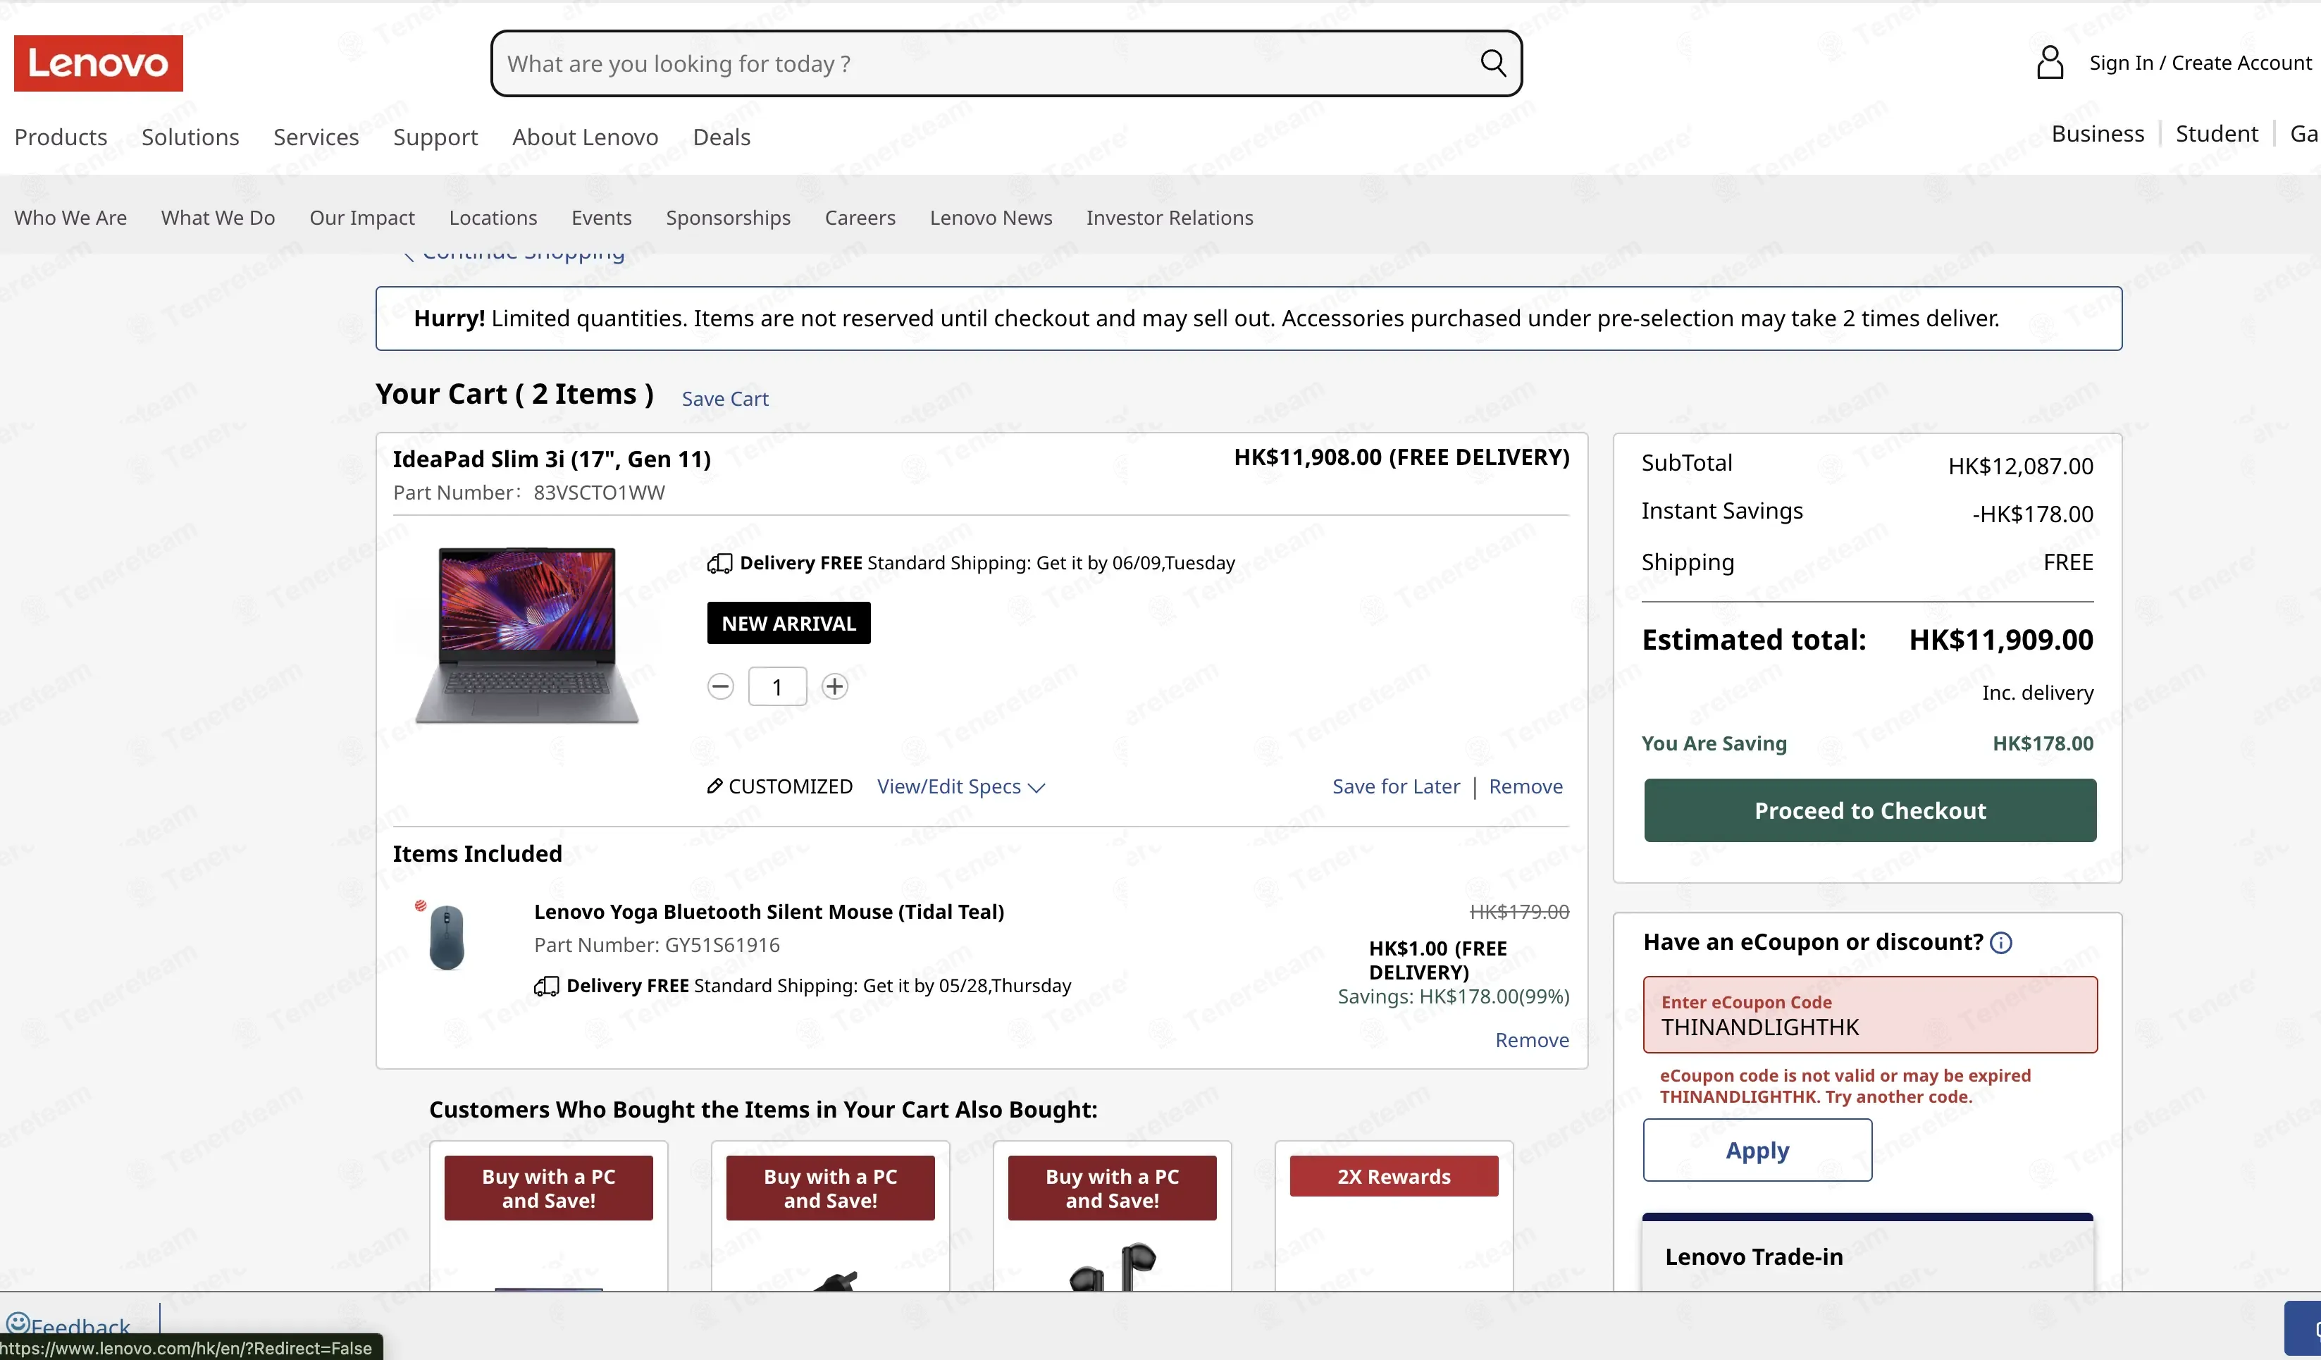The width and height of the screenshot is (2321, 1360).
Task: Open the Services menu
Action: (x=316, y=136)
